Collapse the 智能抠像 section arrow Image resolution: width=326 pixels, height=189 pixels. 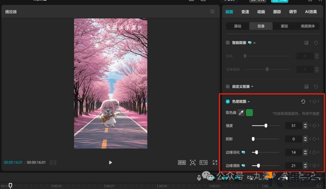254,43
